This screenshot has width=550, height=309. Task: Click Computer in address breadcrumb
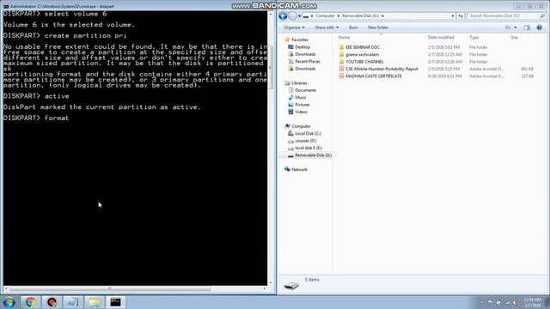(325, 15)
